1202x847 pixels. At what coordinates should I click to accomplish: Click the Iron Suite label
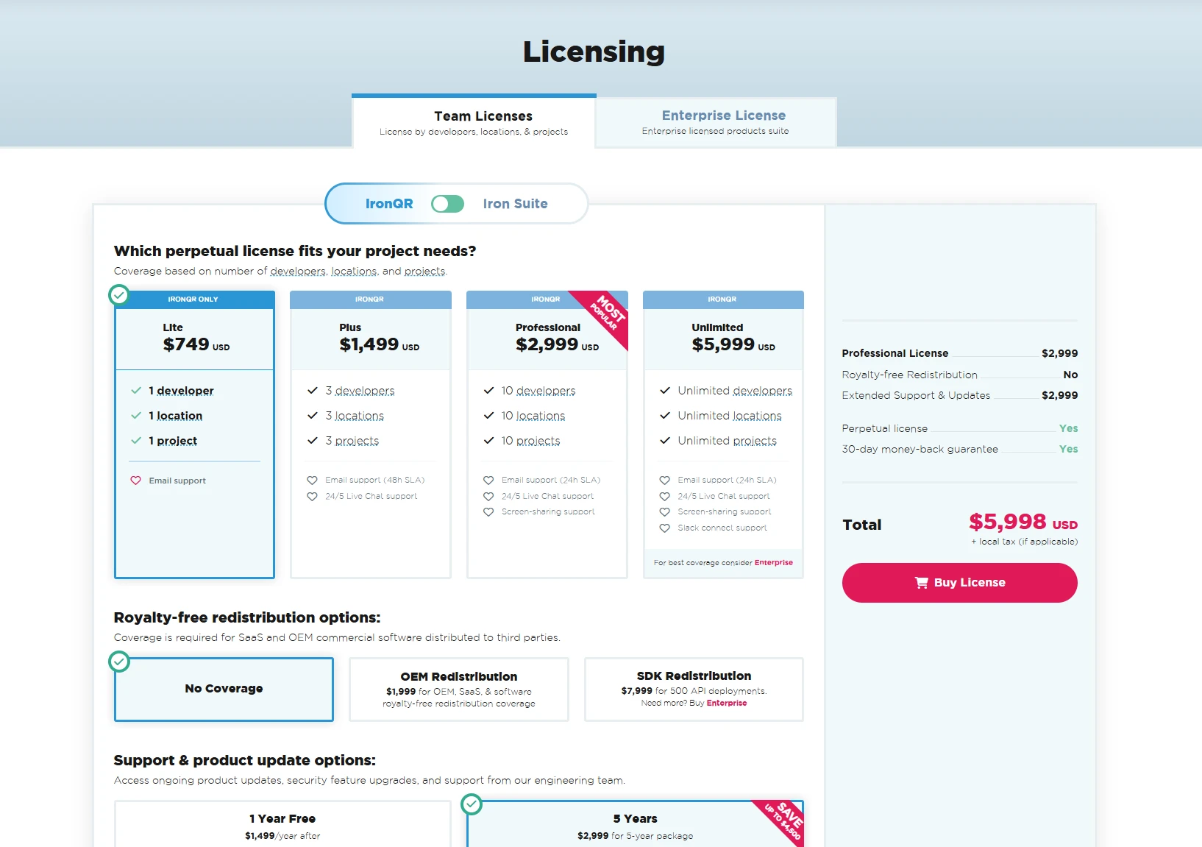point(515,204)
